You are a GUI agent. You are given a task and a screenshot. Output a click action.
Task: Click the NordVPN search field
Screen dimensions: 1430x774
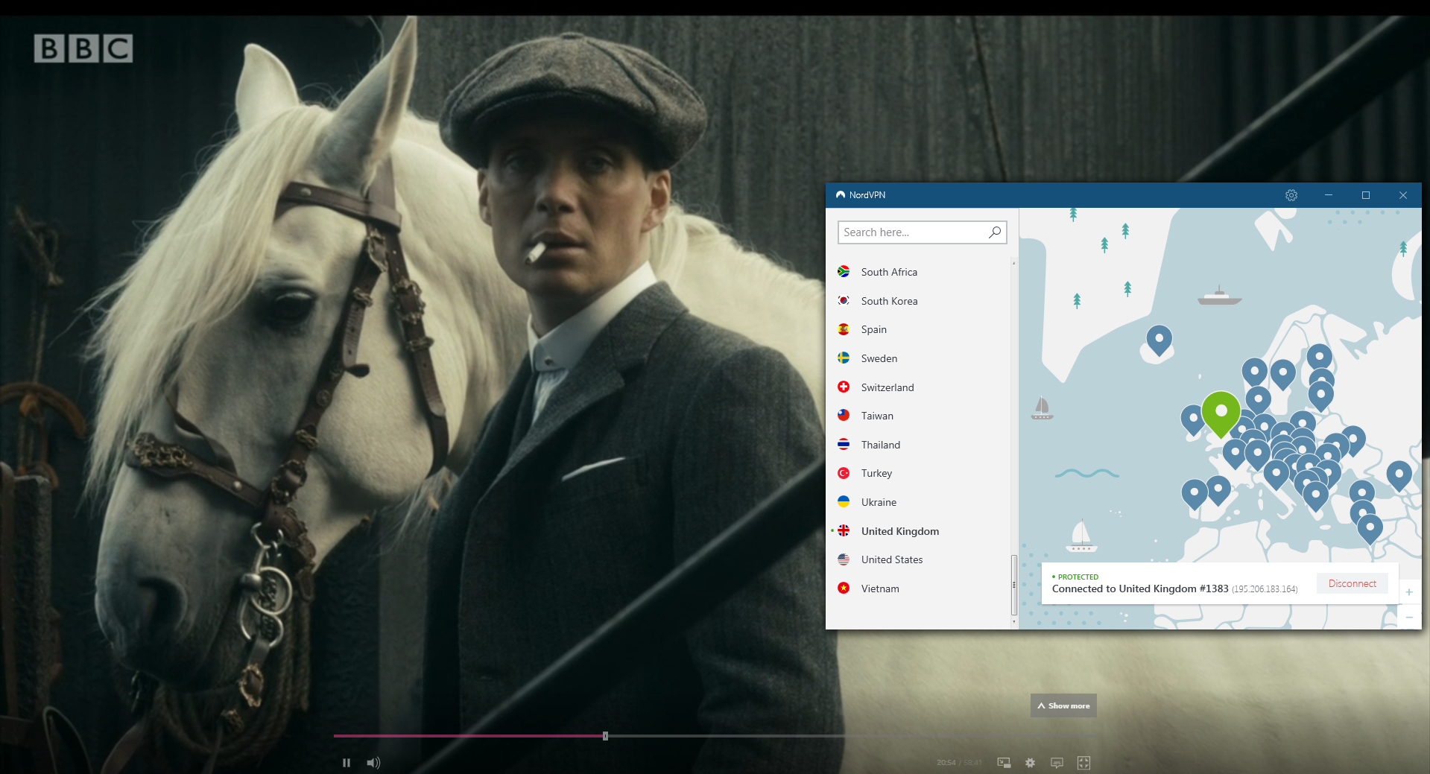coord(922,232)
